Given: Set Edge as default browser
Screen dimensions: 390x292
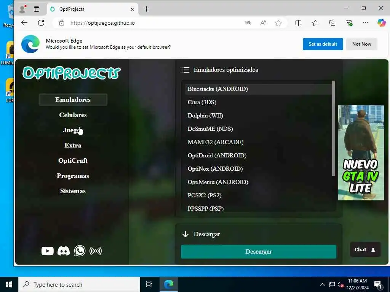Looking at the screenshot, I should 323,44.
